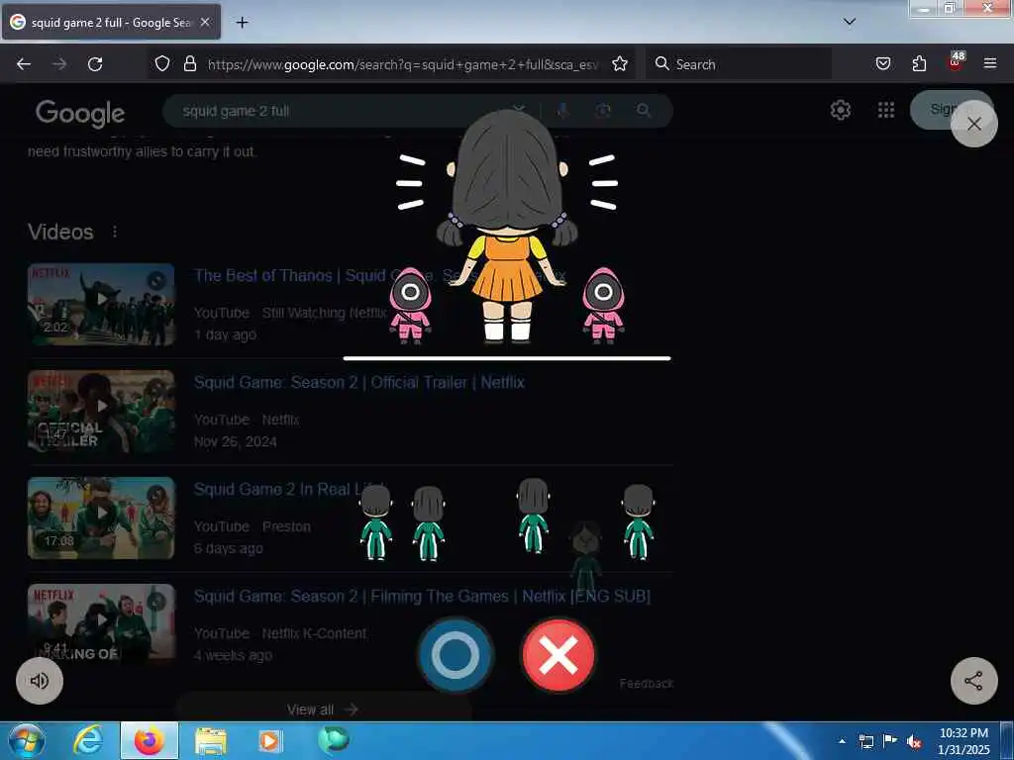The image size is (1014, 760).
Task: Click the left pink guard
Action: click(x=410, y=305)
